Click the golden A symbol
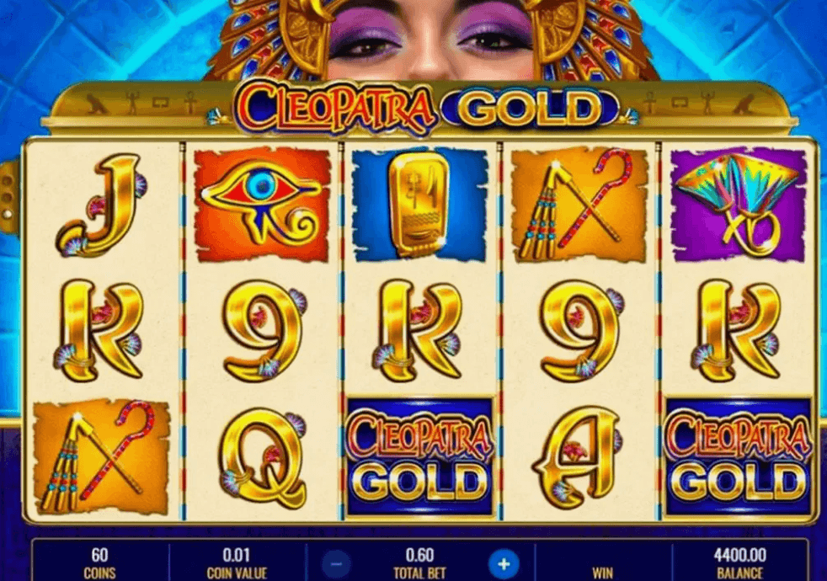This screenshot has width=827, height=581. (578, 456)
